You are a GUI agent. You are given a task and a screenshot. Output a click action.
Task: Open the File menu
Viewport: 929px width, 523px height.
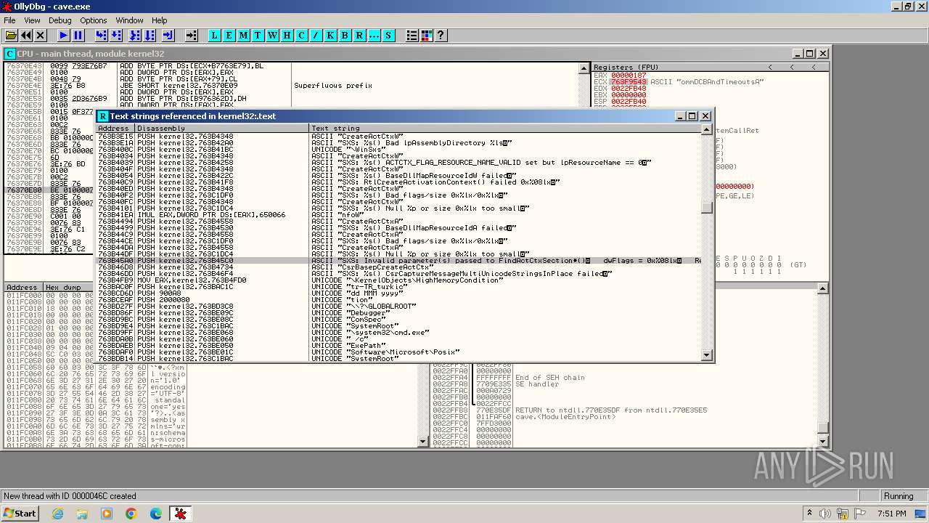point(9,20)
